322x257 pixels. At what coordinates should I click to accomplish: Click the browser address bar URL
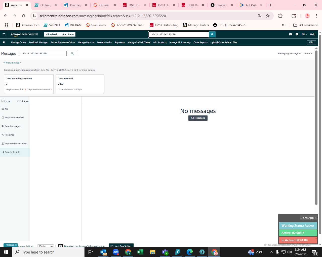tap(103, 16)
